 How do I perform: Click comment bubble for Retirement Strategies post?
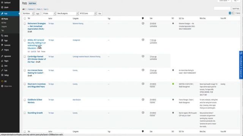[143, 23]
